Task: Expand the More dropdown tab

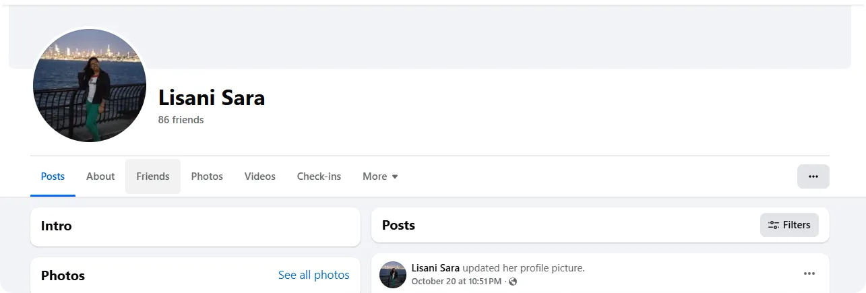Action: click(x=380, y=176)
